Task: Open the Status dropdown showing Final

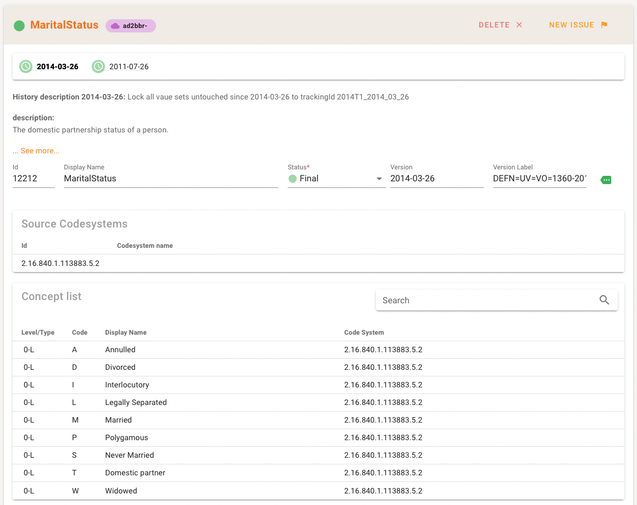Action: coord(336,179)
